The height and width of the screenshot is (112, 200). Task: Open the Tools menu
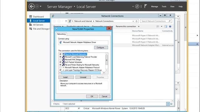tap(164, 7)
